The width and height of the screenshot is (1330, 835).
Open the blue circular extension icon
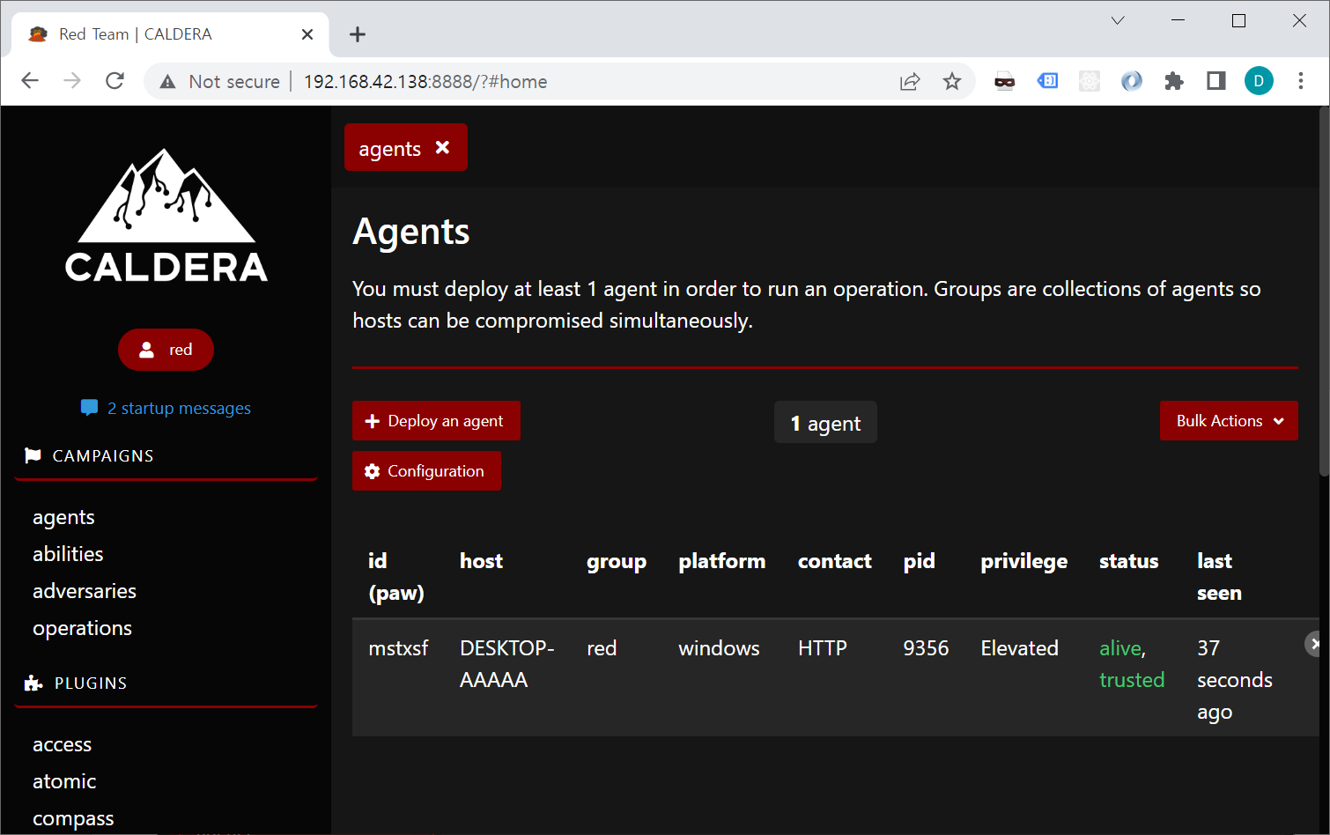[1132, 81]
